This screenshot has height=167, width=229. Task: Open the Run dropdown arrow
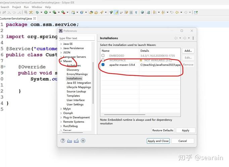pos(50,12)
